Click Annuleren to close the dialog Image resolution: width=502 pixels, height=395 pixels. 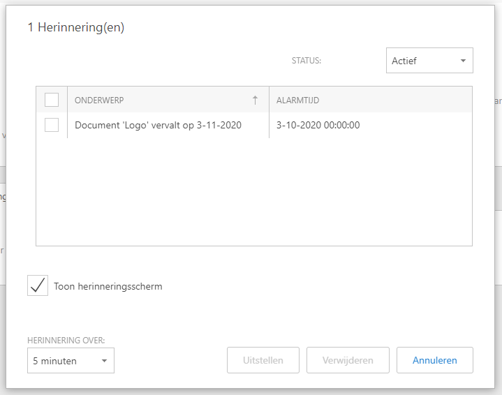click(x=434, y=360)
